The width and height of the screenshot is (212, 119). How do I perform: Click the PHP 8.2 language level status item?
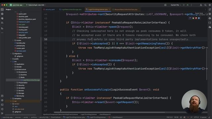170,117
